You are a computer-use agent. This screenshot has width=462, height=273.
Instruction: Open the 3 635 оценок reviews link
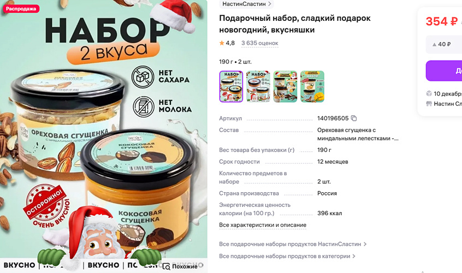click(259, 43)
